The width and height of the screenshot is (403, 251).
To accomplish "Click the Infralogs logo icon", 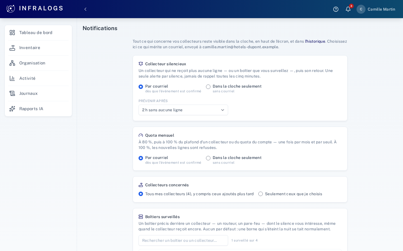I will click(11, 9).
